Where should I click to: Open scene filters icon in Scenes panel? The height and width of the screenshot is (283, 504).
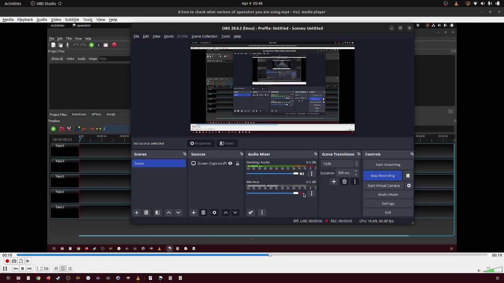pos(157,213)
